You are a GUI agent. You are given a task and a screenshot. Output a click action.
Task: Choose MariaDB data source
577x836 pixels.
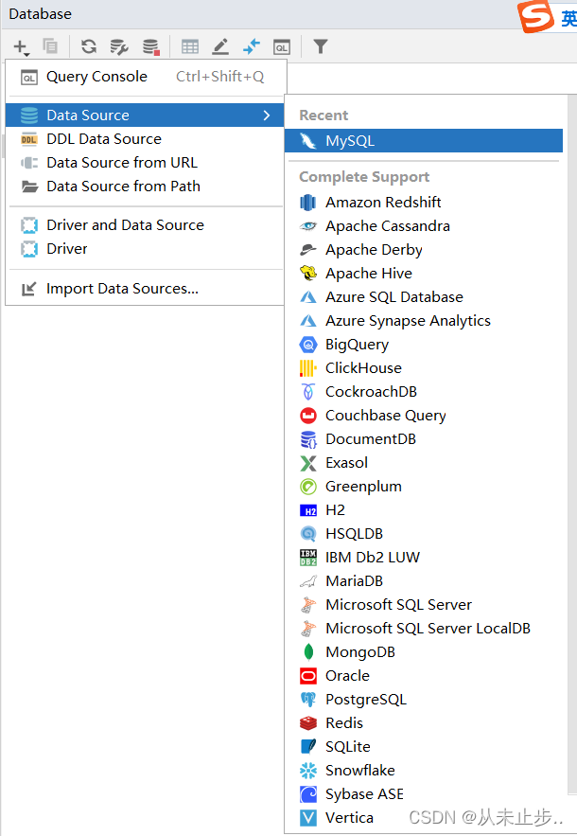[424, 581]
